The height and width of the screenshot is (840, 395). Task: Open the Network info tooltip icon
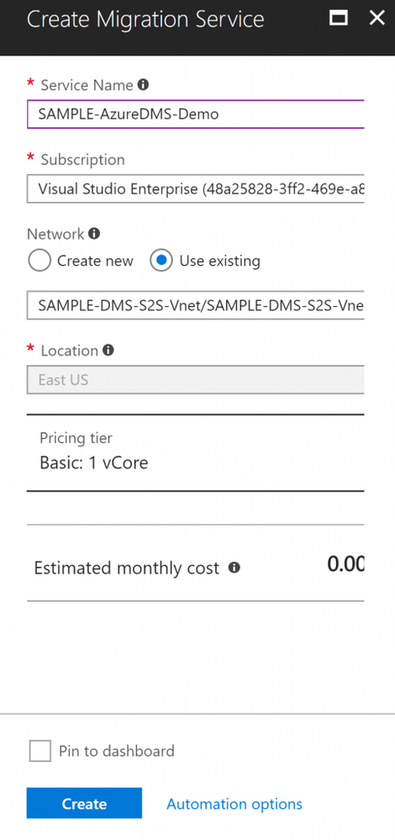(94, 234)
